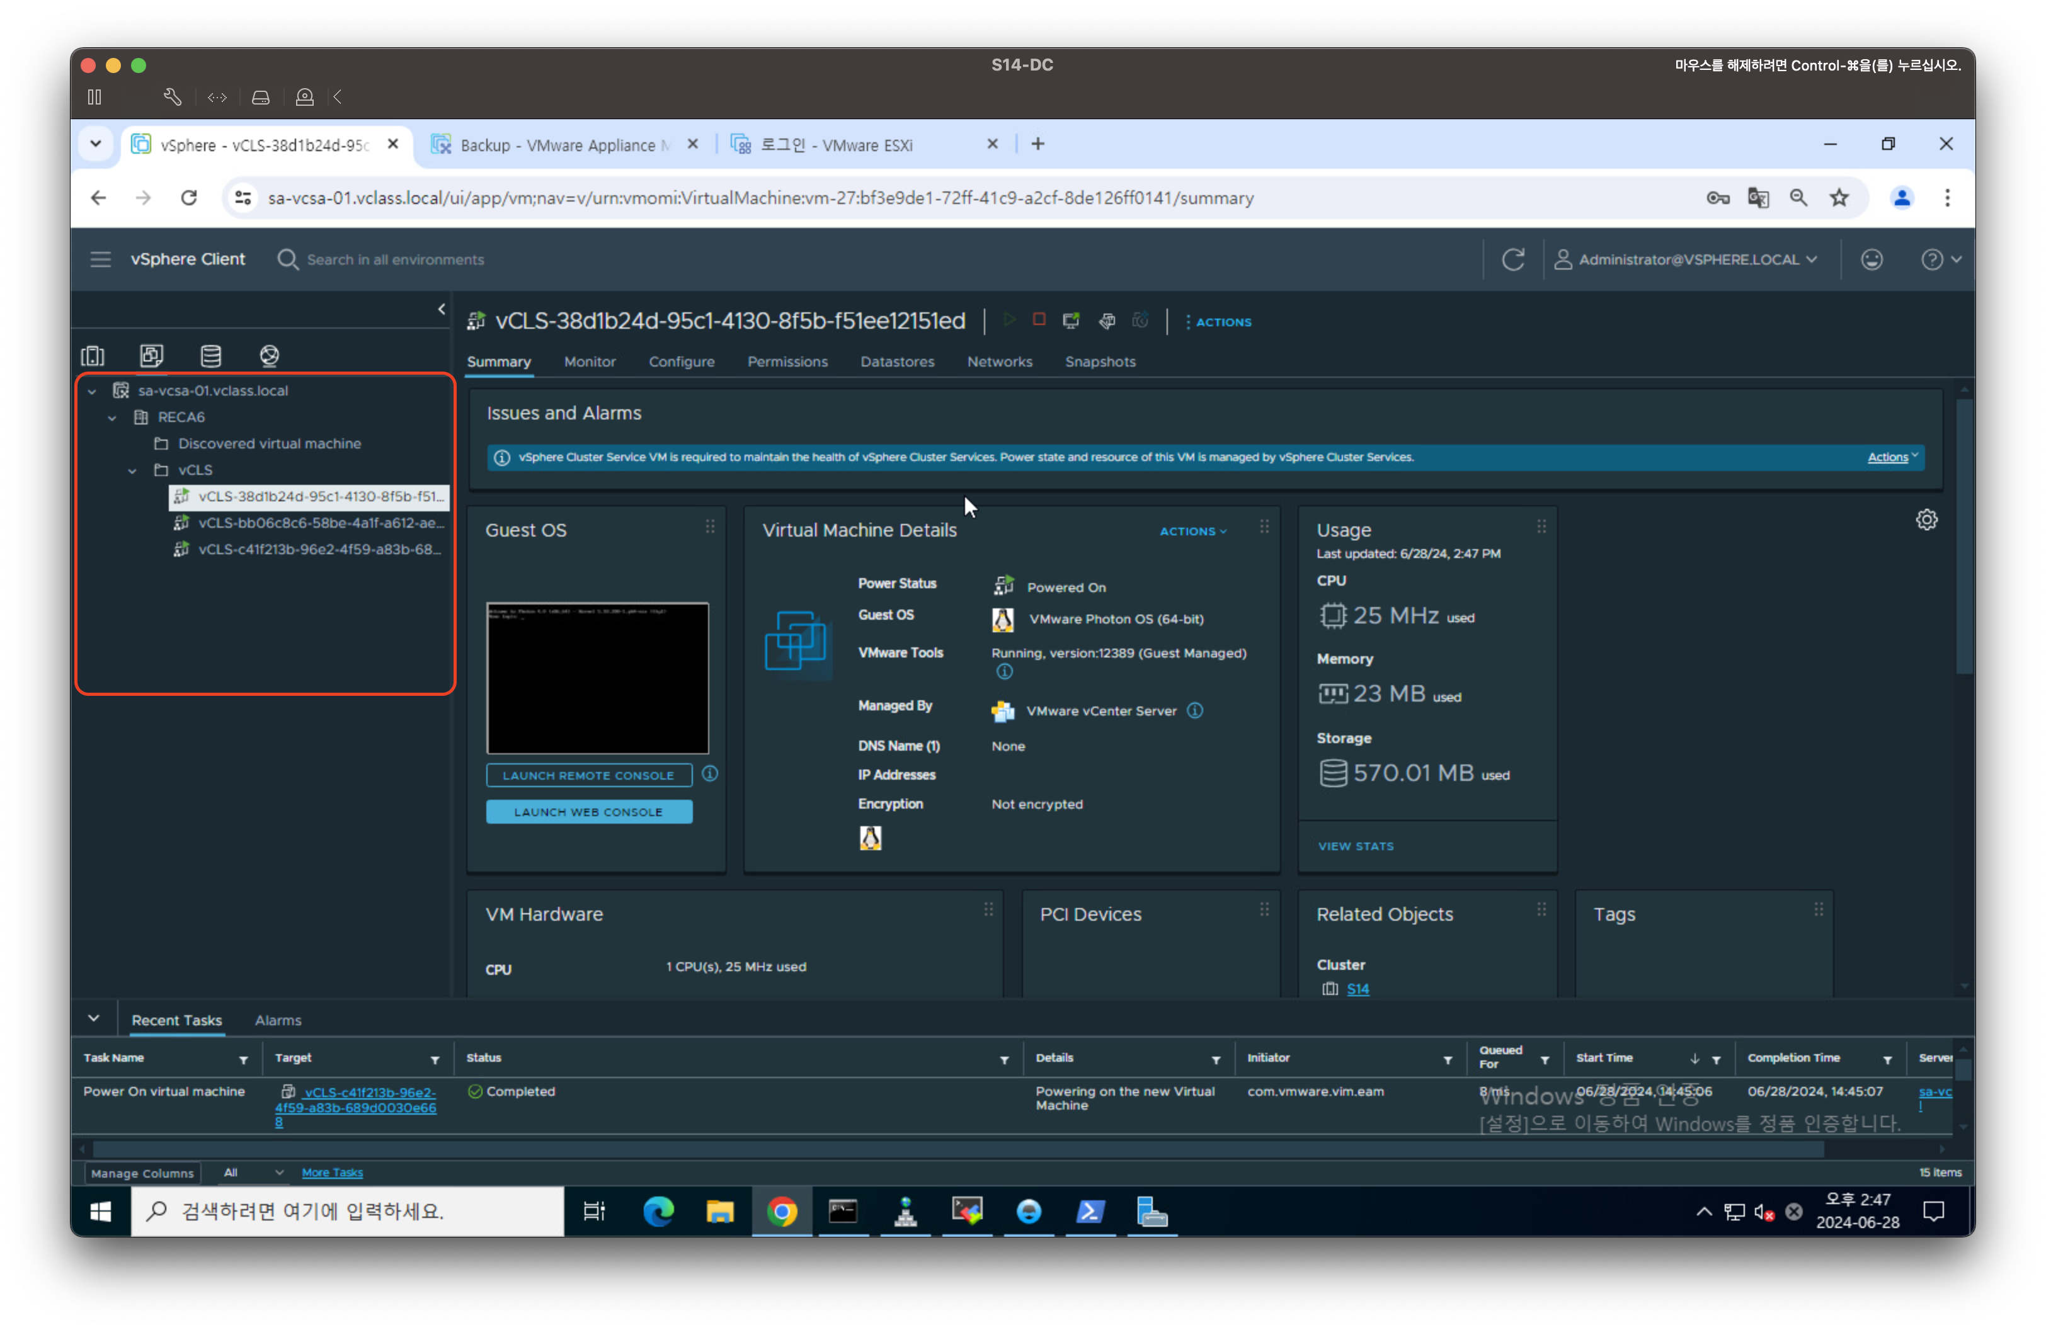2046x1330 pixels.
Task: Open Administrator@VSPHERE.LOCAL user dropdown
Action: click(x=1687, y=259)
